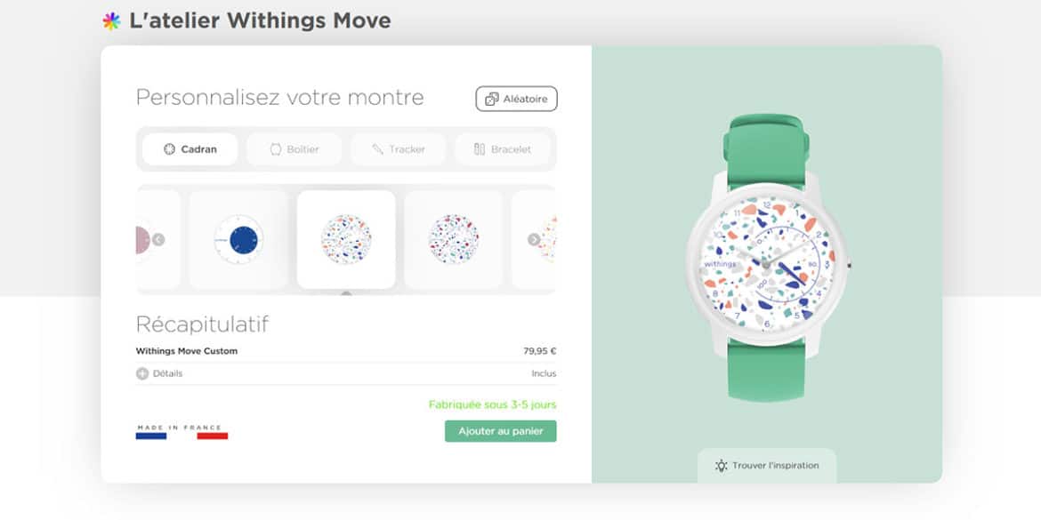Viewport: 1041px width, 520px height.
Task: Open the Bracelet tab
Action: [x=503, y=149]
